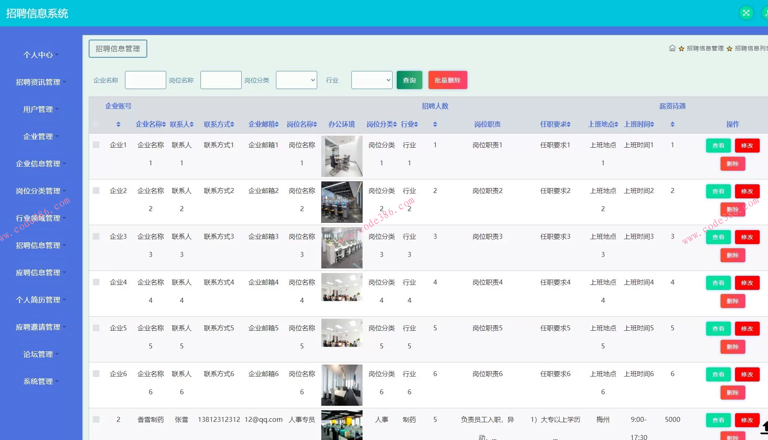
Task: Open the 用户管理 sidebar menu
Action: [39, 109]
